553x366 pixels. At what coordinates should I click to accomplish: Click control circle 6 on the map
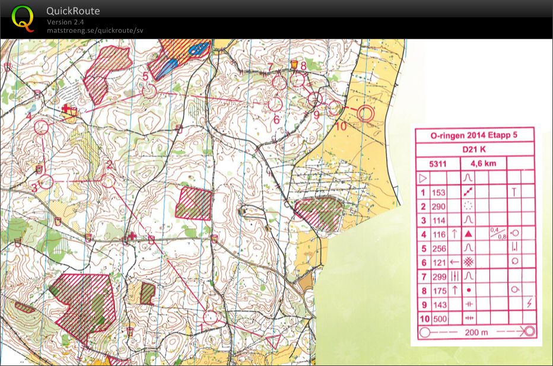pyautogui.click(x=275, y=104)
